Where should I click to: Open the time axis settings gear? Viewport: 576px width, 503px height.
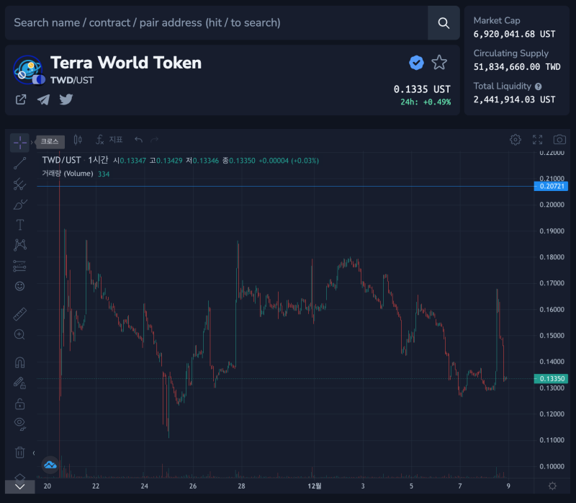[552, 486]
